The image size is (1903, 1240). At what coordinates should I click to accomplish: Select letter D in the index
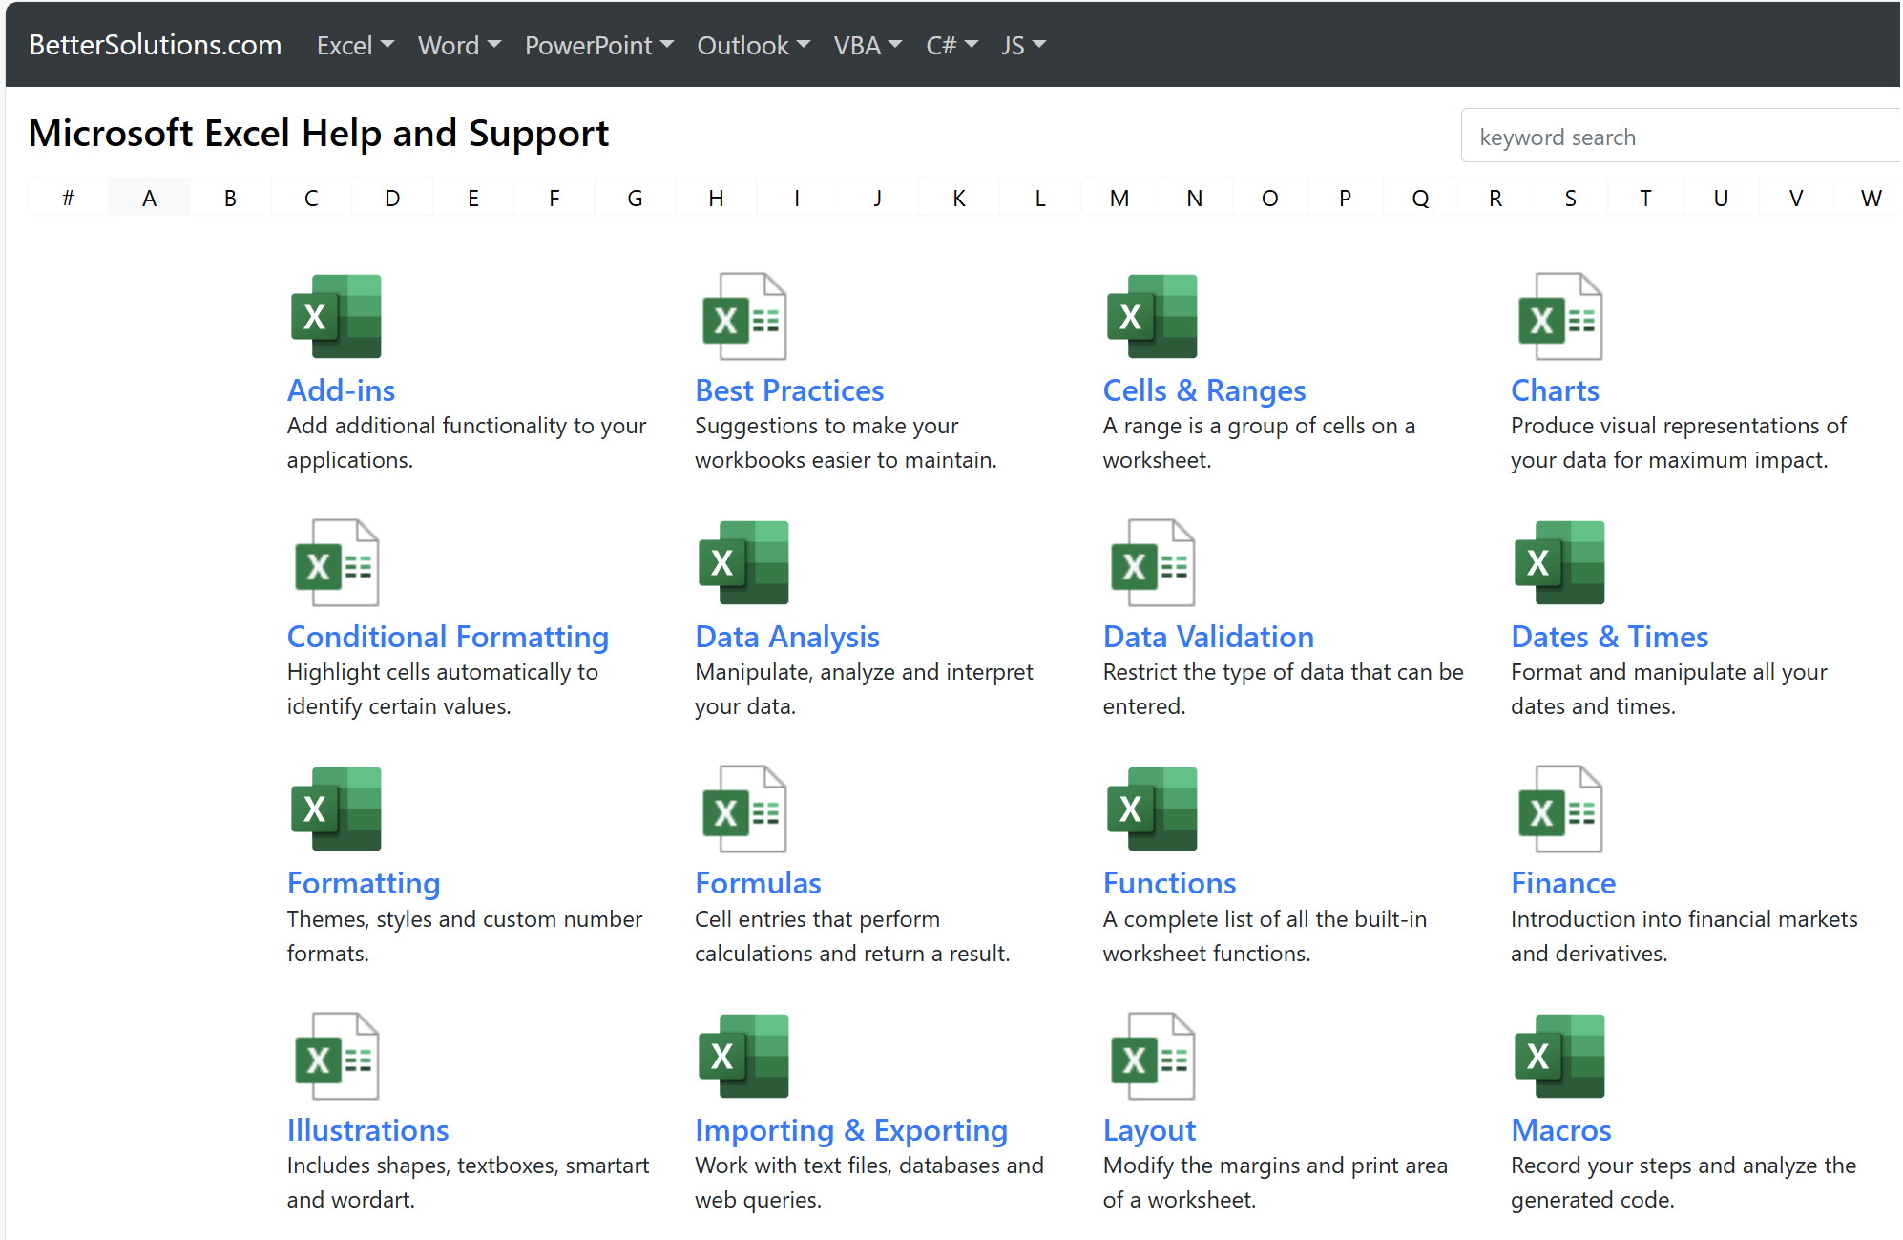[392, 198]
